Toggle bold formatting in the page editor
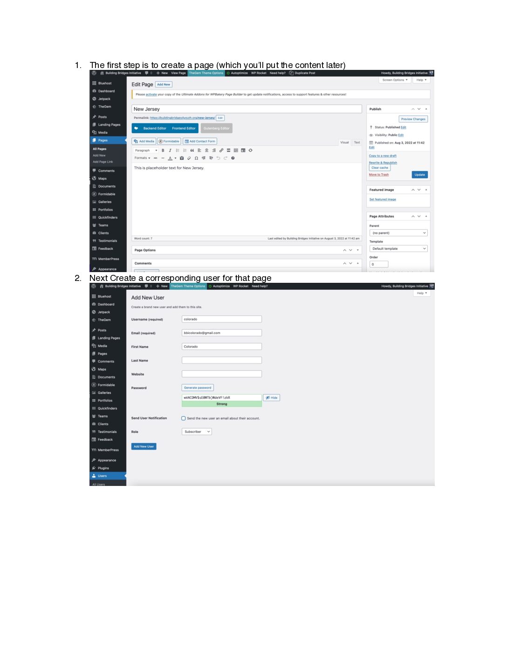 163,150
